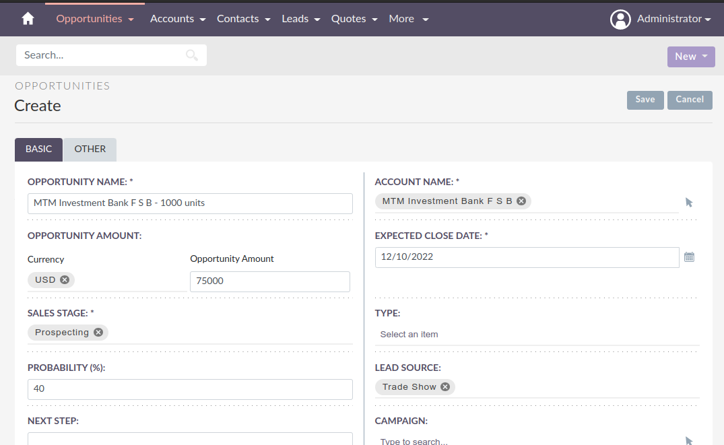Save the new opportunity
This screenshot has width=724, height=445.
645,99
